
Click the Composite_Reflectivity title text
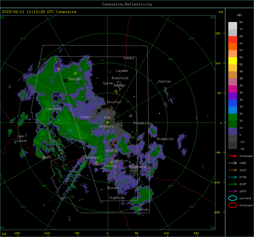tap(127, 4)
